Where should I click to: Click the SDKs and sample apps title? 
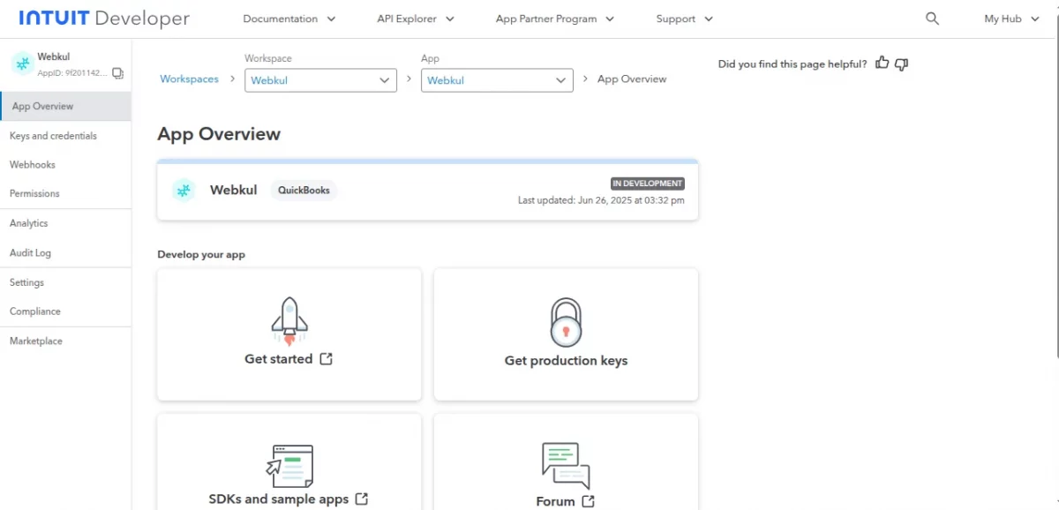(x=279, y=499)
